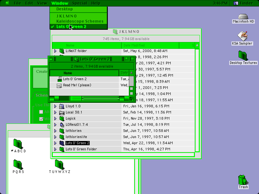This screenshot has height=194, width=259.
Task: Click the selected Lots O' Green 2 folder icon
Action: click(x=62, y=143)
